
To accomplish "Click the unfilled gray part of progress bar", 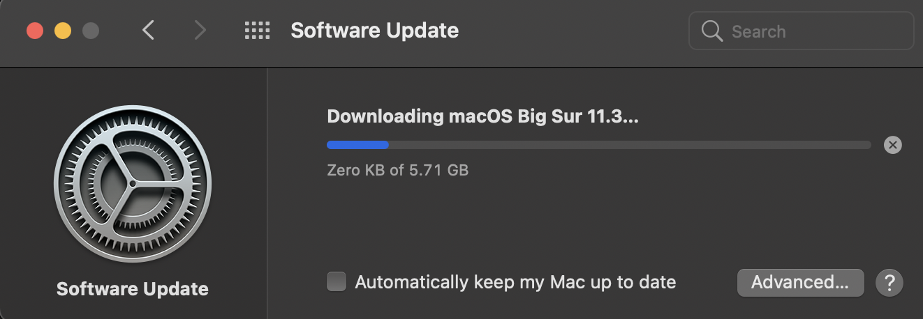I will point(628,145).
